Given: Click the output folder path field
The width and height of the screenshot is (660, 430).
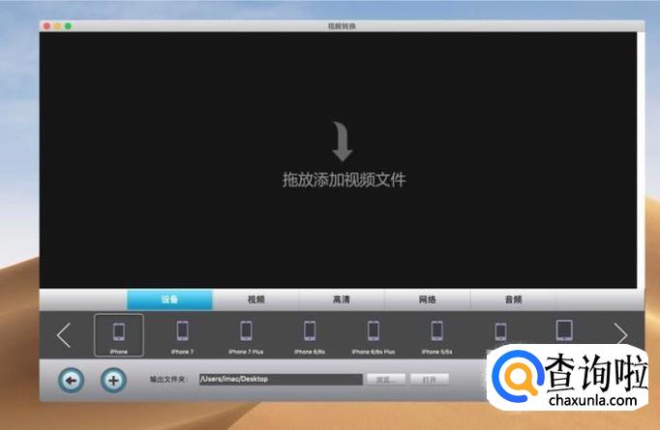Looking at the screenshot, I should pos(281,380).
